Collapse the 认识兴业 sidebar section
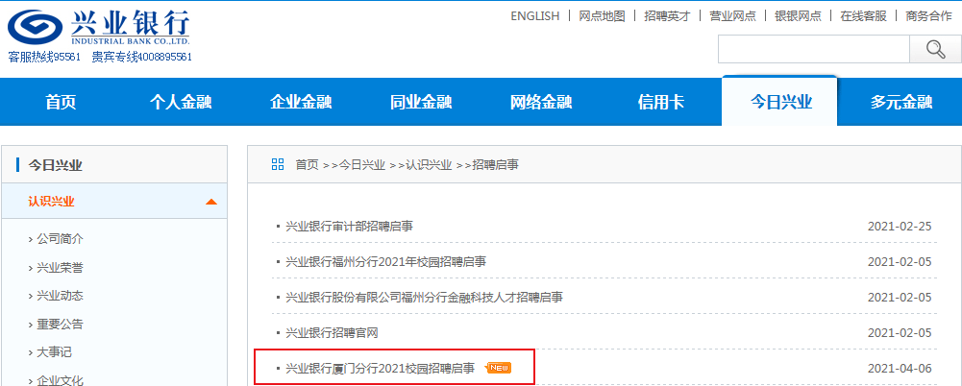 coord(210,202)
